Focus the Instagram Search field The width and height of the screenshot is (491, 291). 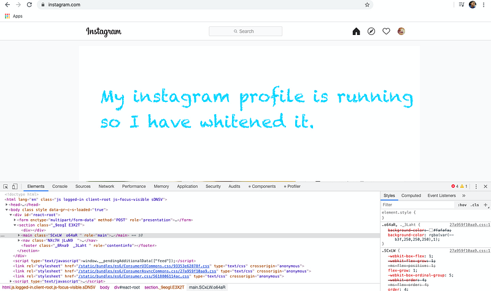[x=245, y=31]
